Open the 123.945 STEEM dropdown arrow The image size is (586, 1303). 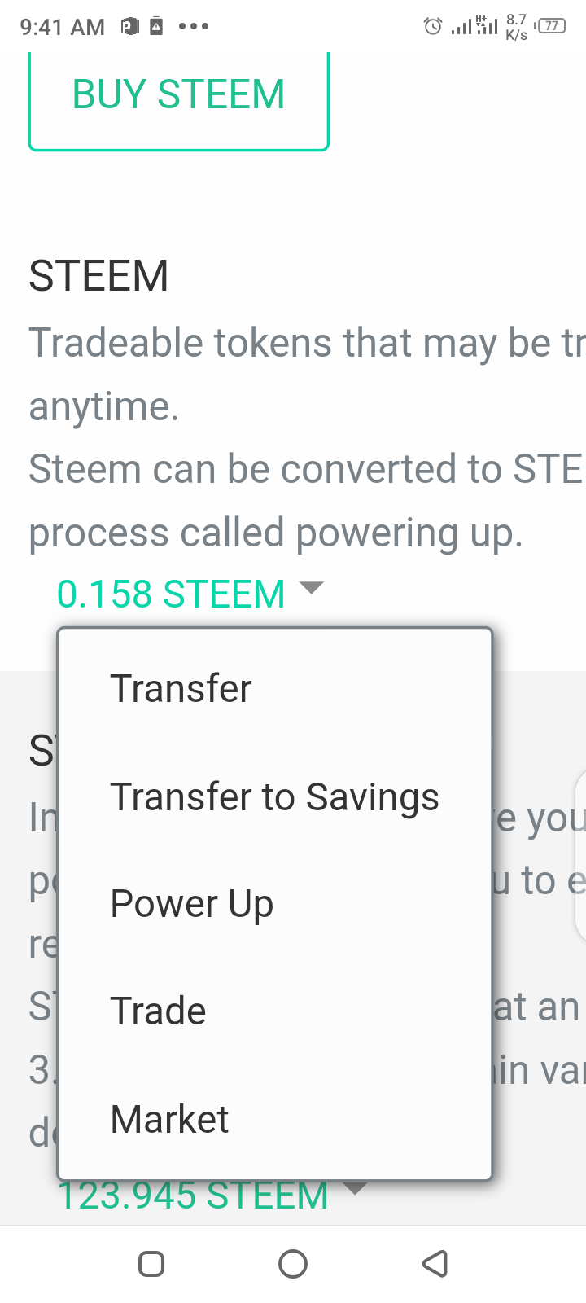(355, 1188)
